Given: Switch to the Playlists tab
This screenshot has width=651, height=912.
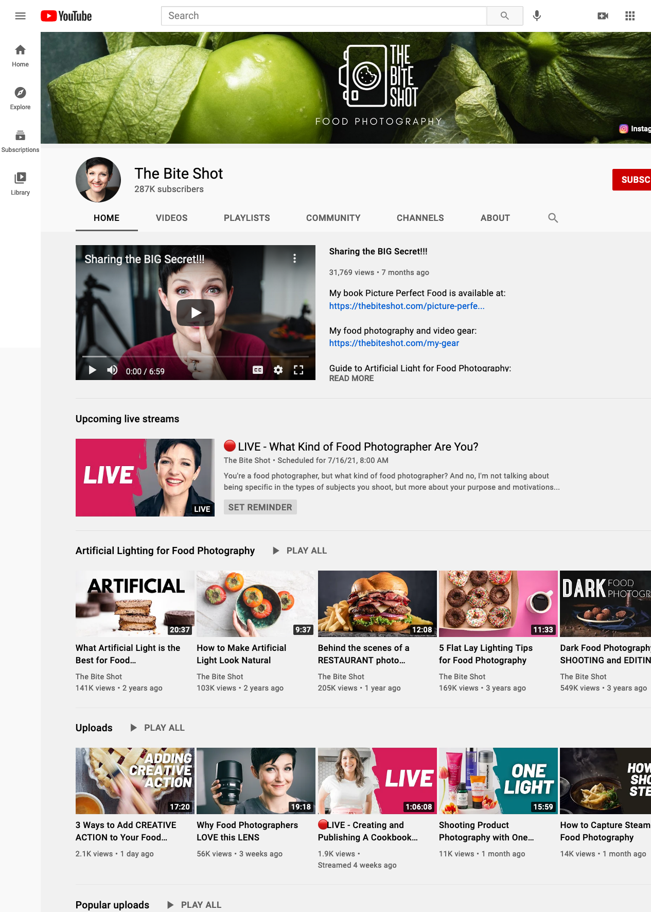Looking at the screenshot, I should [x=247, y=218].
